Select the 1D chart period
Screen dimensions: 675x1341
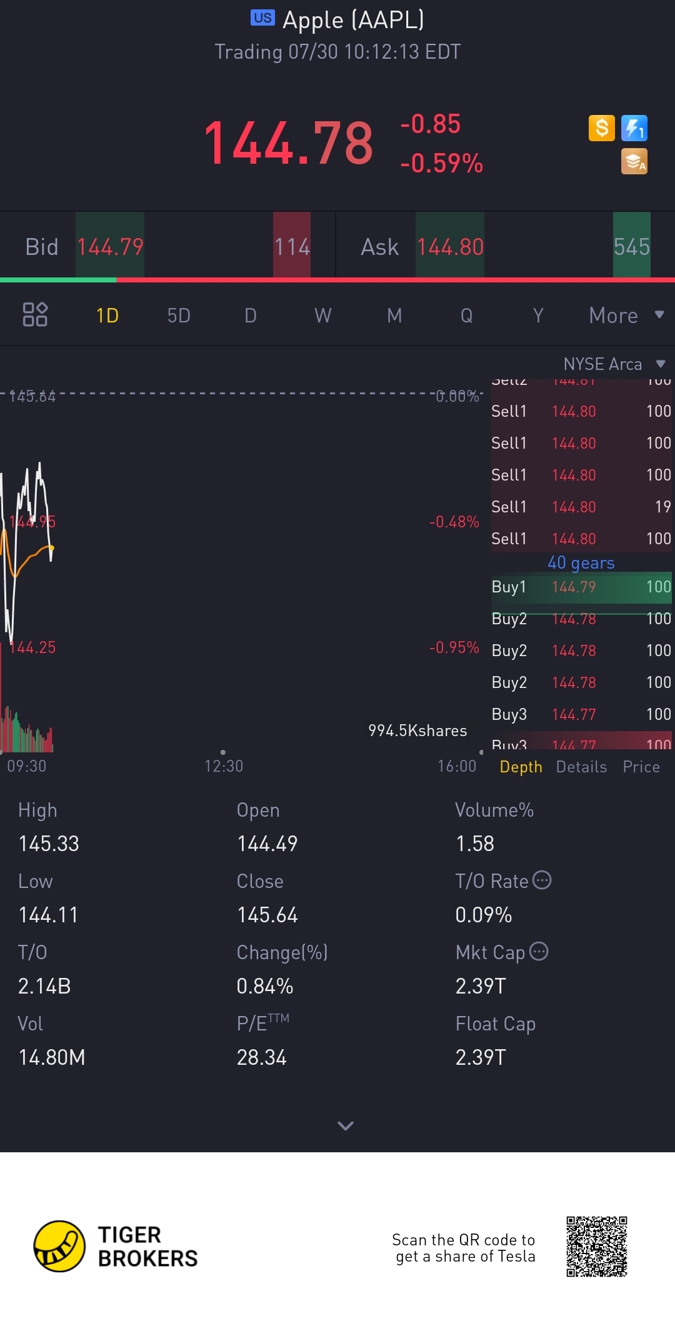tap(107, 315)
